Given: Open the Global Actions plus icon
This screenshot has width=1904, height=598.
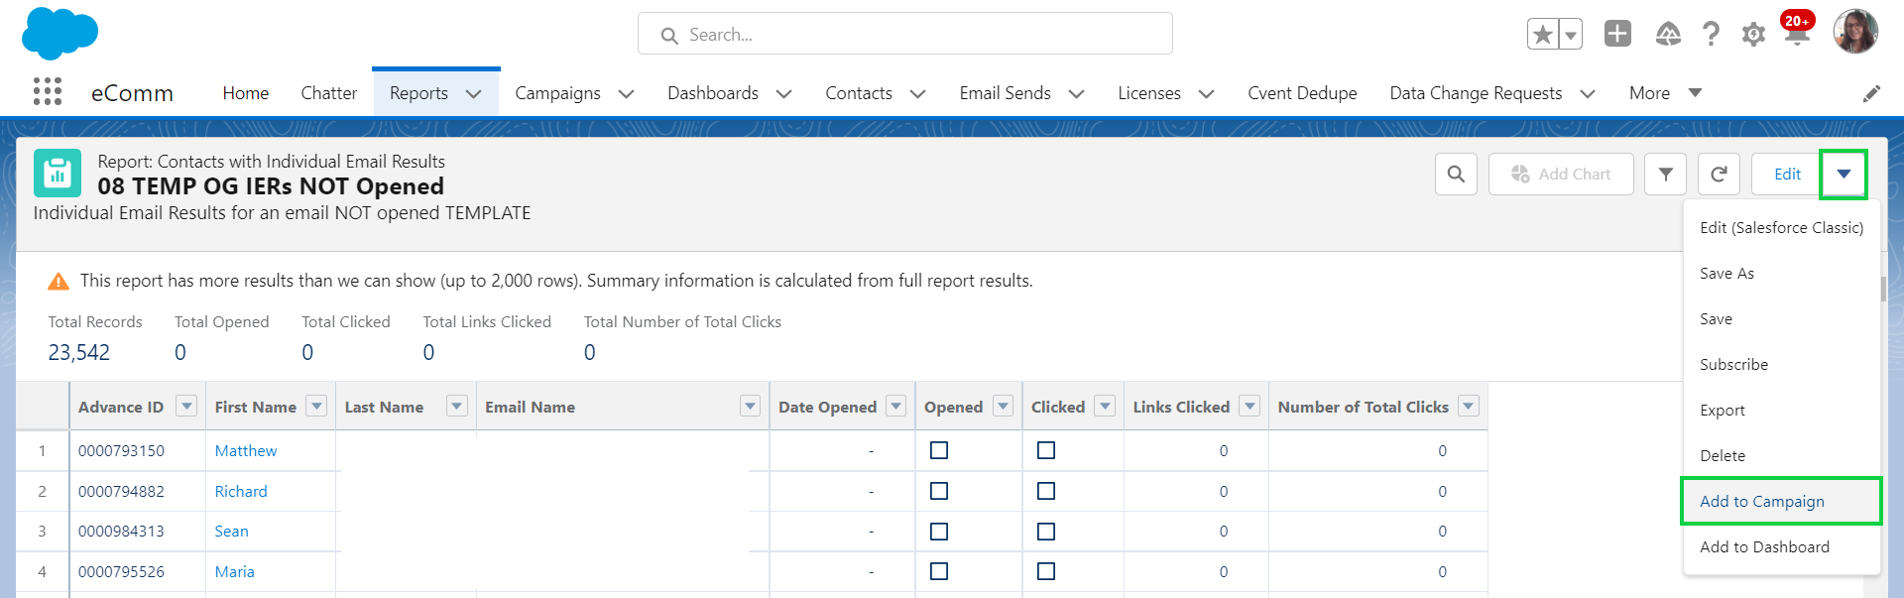Looking at the screenshot, I should 1617,34.
